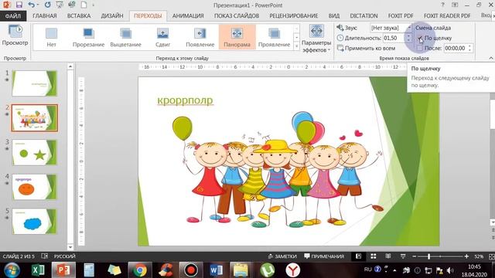Switch to the ПОКАЗ СЛАЙДОВ tab
Viewport: 495px width, 278px height.
[237, 15]
